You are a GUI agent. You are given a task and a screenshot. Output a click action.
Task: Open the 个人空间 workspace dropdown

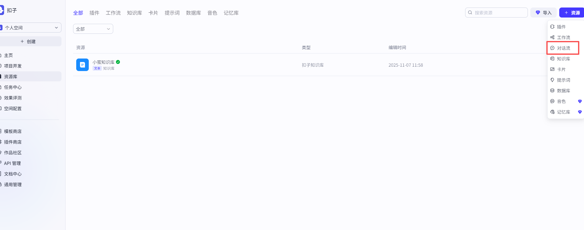tap(30, 28)
